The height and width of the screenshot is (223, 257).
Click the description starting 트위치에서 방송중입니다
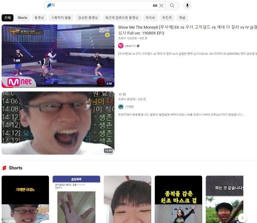click(181, 115)
